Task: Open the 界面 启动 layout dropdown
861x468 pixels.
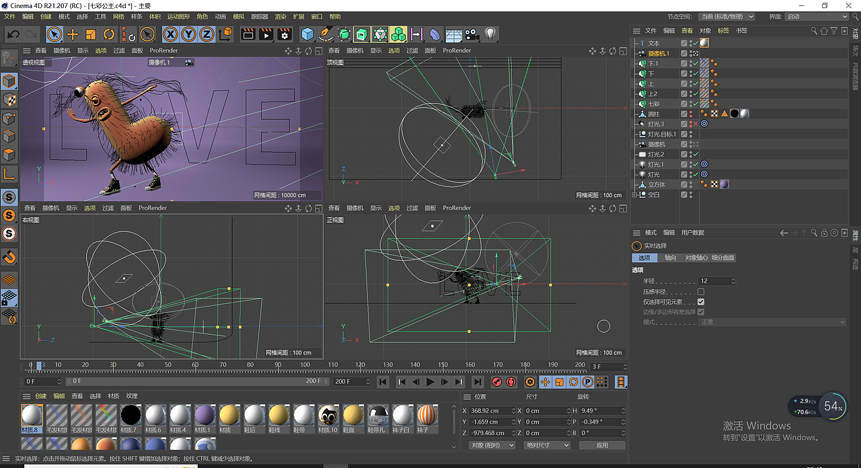Action: [x=817, y=16]
